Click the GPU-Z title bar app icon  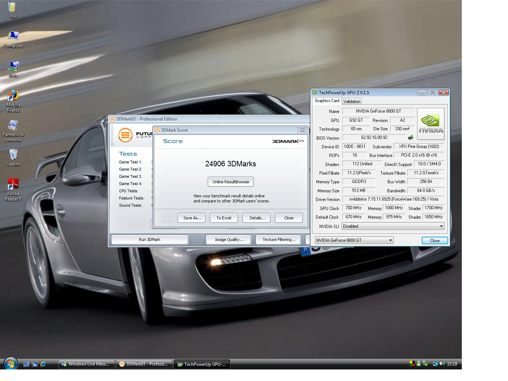(315, 93)
